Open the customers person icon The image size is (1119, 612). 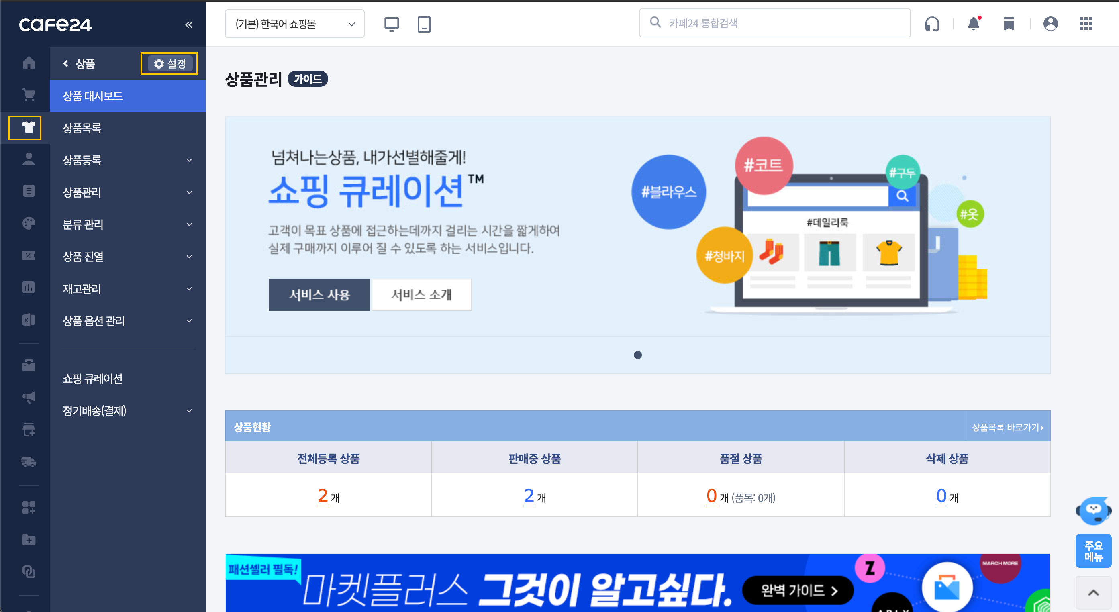29,159
